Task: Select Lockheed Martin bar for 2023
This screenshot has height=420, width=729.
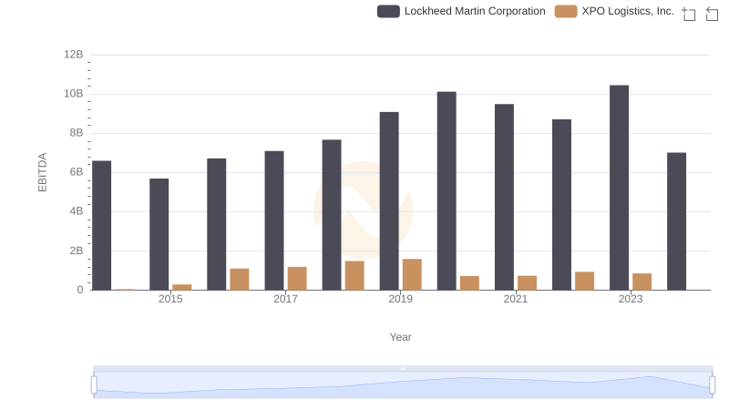Action: coord(619,188)
